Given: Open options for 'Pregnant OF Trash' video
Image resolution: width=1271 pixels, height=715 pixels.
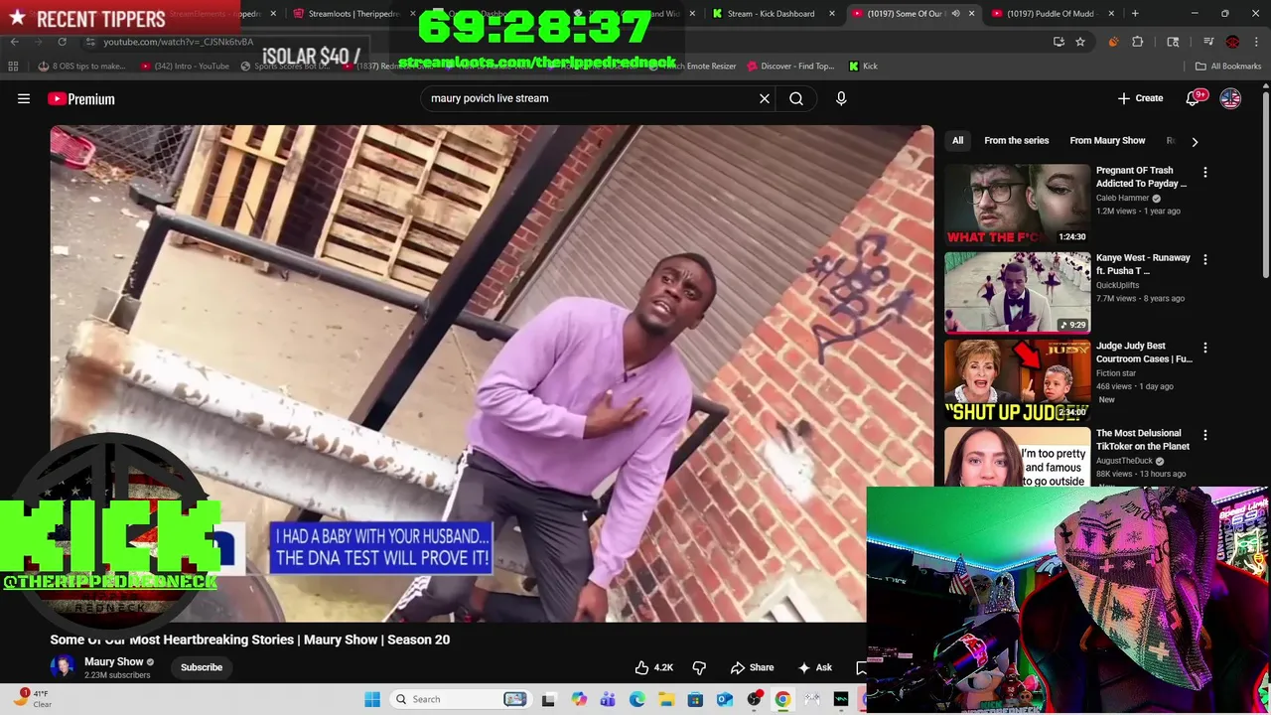Looking at the screenshot, I should click(1205, 172).
